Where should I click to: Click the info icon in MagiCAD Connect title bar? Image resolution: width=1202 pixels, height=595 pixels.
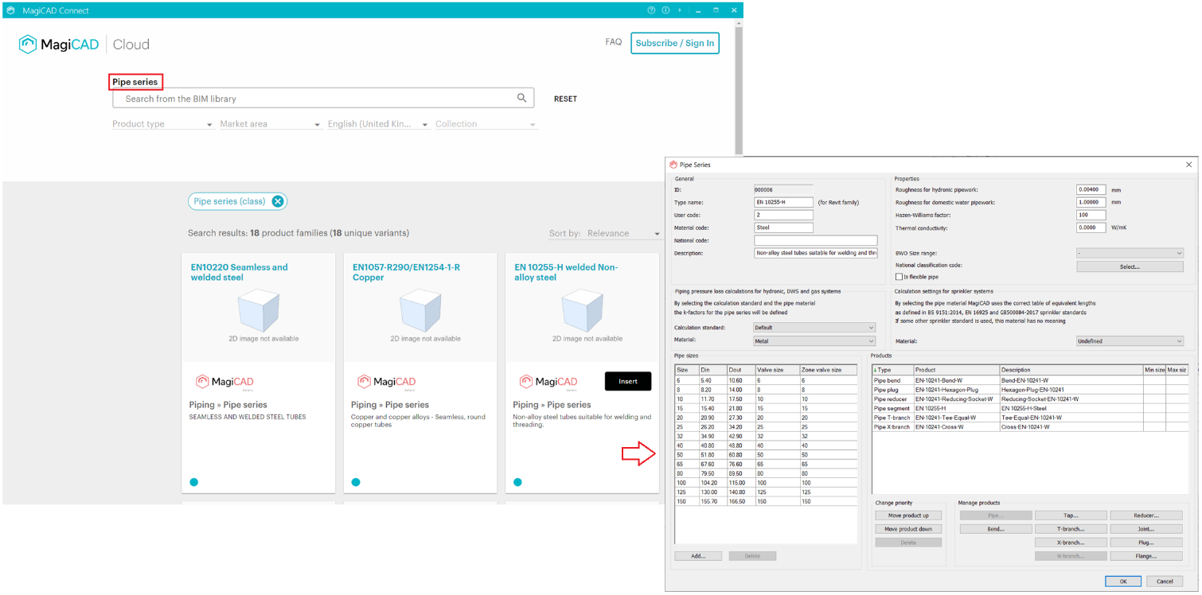(x=665, y=10)
